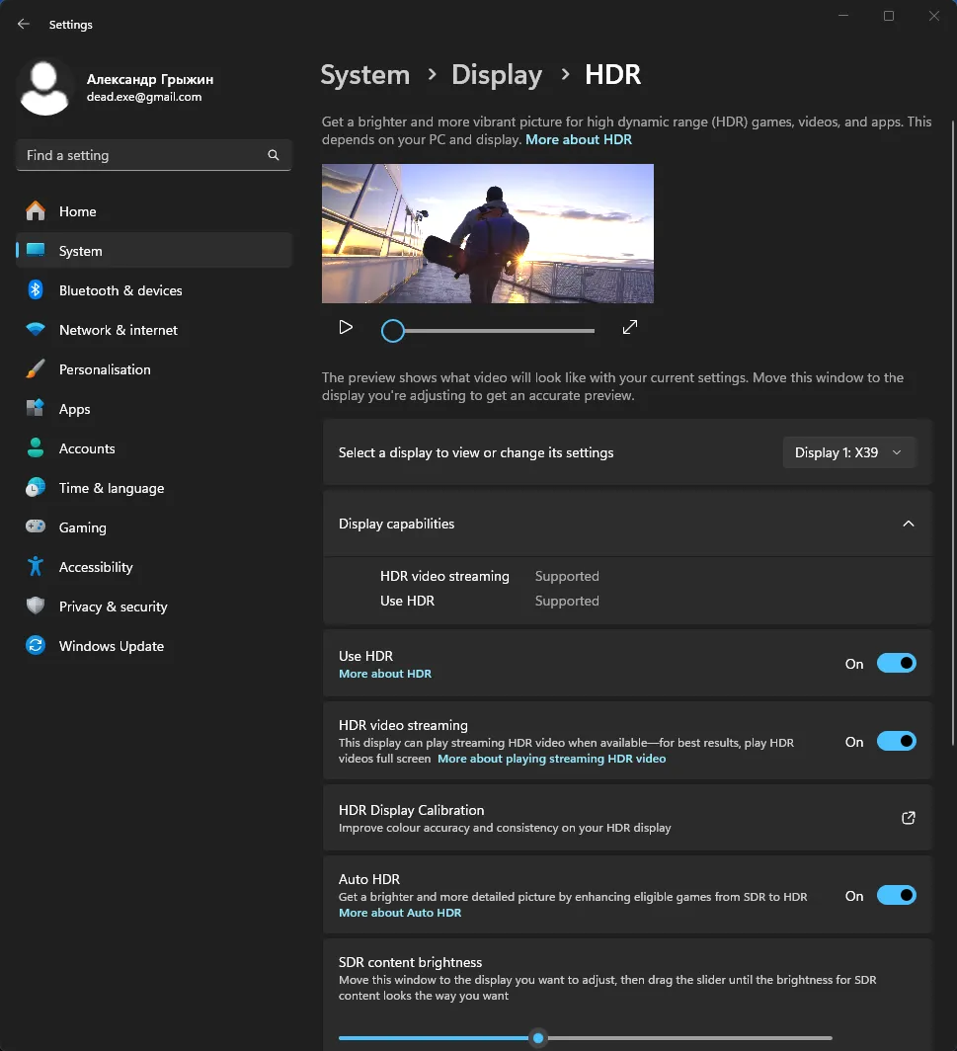Go to Accessibility settings
957x1051 pixels.
[95, 567]
